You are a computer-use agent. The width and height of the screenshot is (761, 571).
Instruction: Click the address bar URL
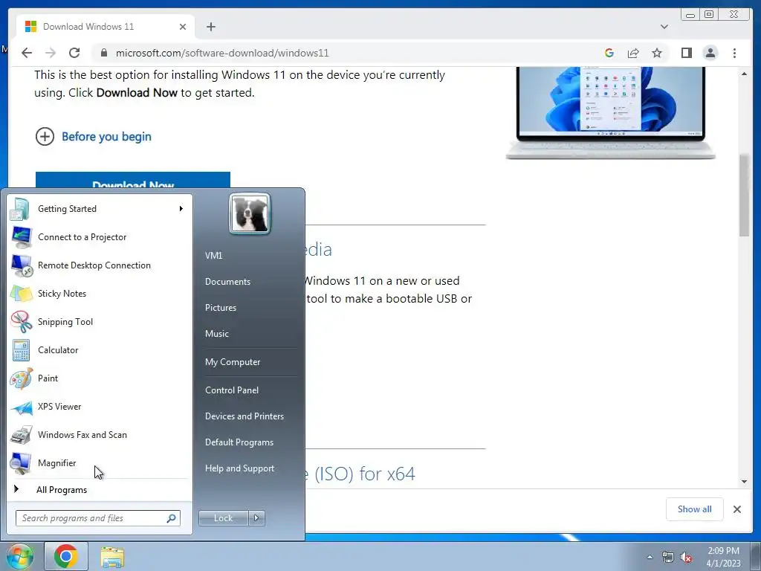tap(222, 53)
